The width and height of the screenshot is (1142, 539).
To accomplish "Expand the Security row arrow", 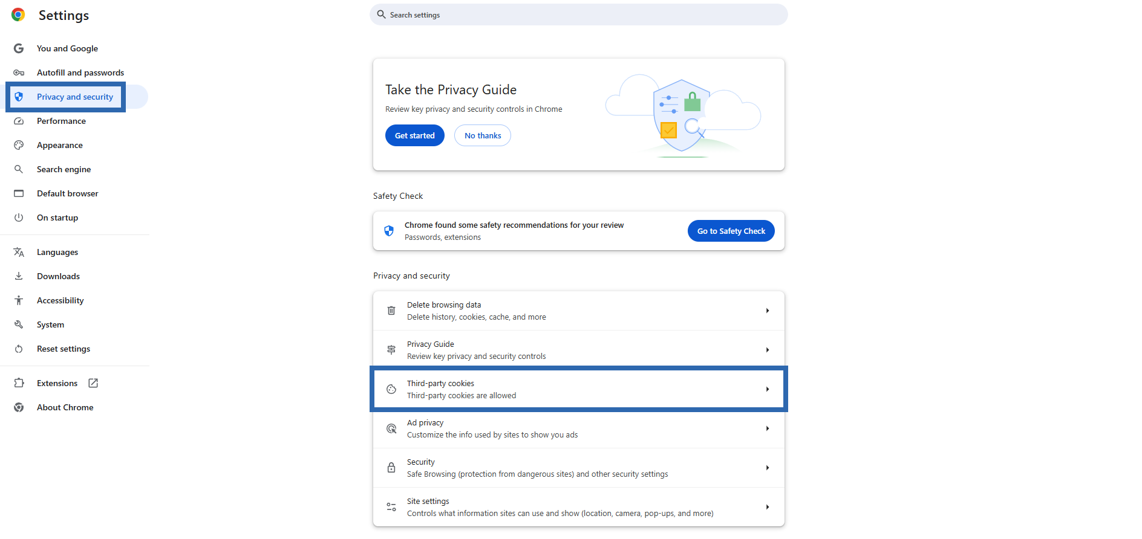I will (768, 468).
